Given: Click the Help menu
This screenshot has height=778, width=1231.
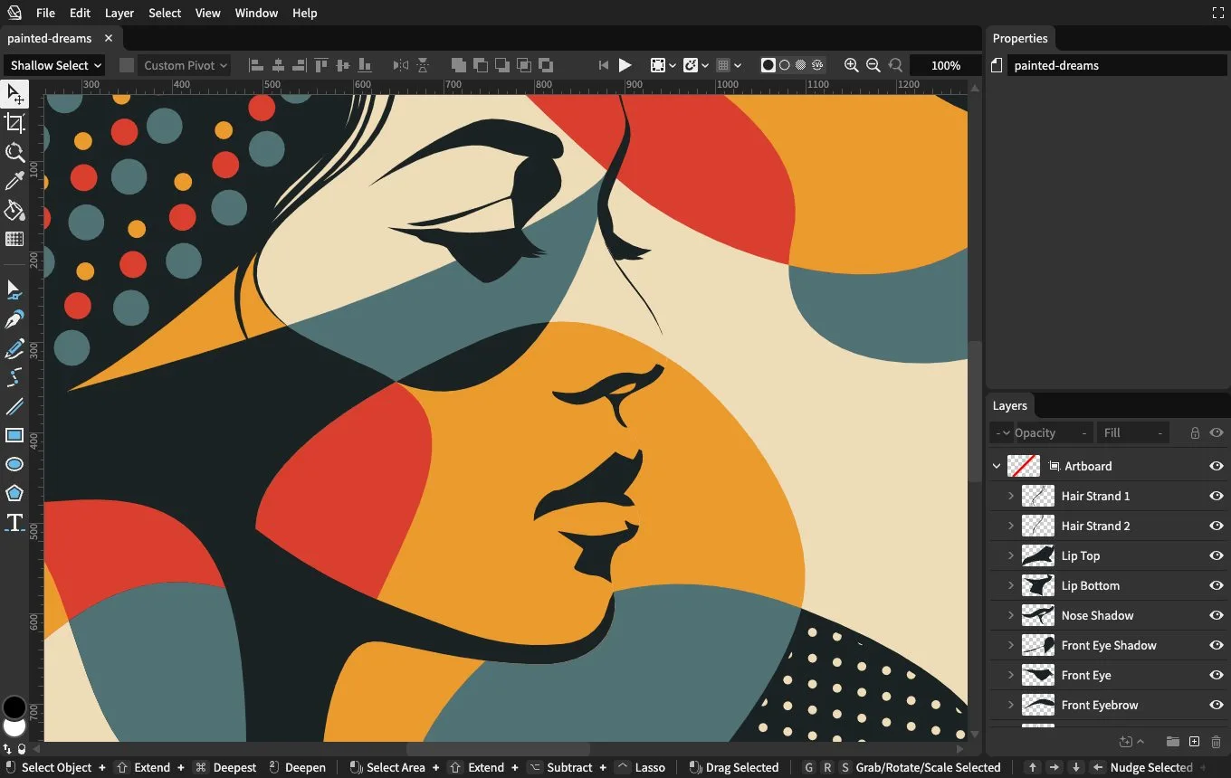Looking at the screenshot, I should click(x=305, y=13).
